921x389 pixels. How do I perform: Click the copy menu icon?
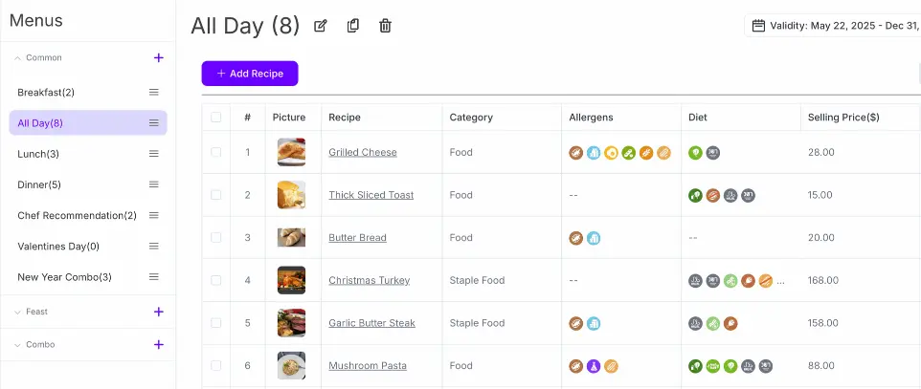tap(353, 26)
